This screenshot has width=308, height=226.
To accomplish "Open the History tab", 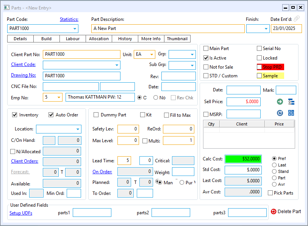I will click(125, 39).
